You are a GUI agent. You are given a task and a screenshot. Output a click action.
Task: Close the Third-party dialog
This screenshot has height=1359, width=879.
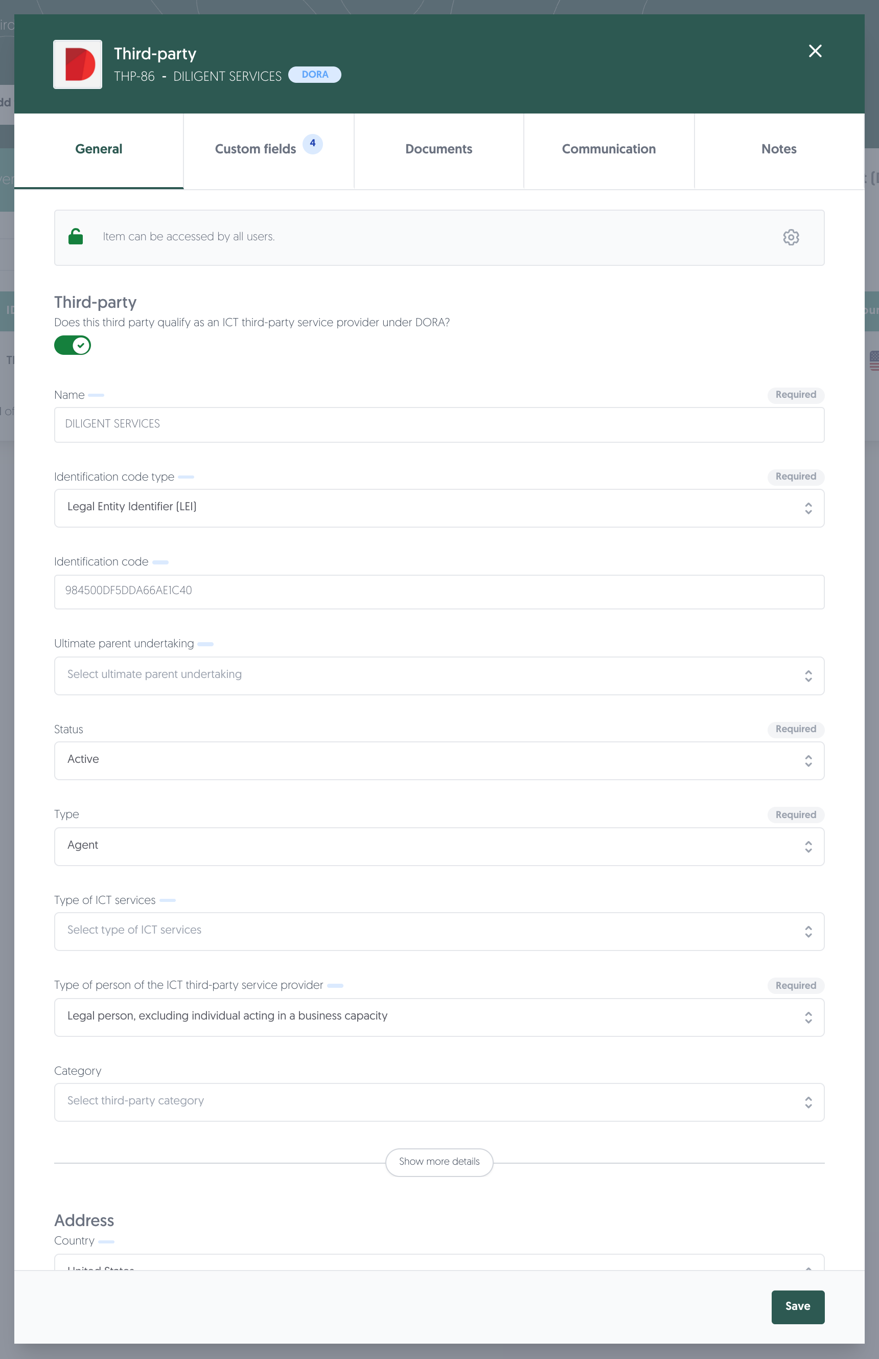(x=815, y=52)
